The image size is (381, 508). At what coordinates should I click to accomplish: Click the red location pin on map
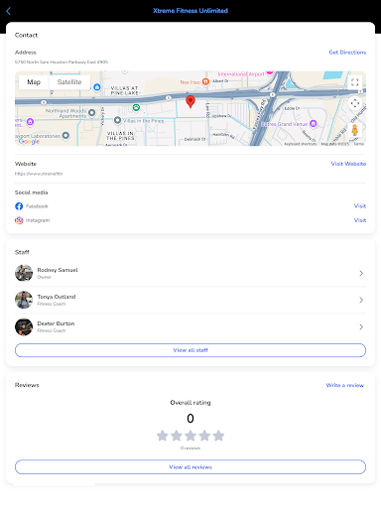click(x=190, y=101)
